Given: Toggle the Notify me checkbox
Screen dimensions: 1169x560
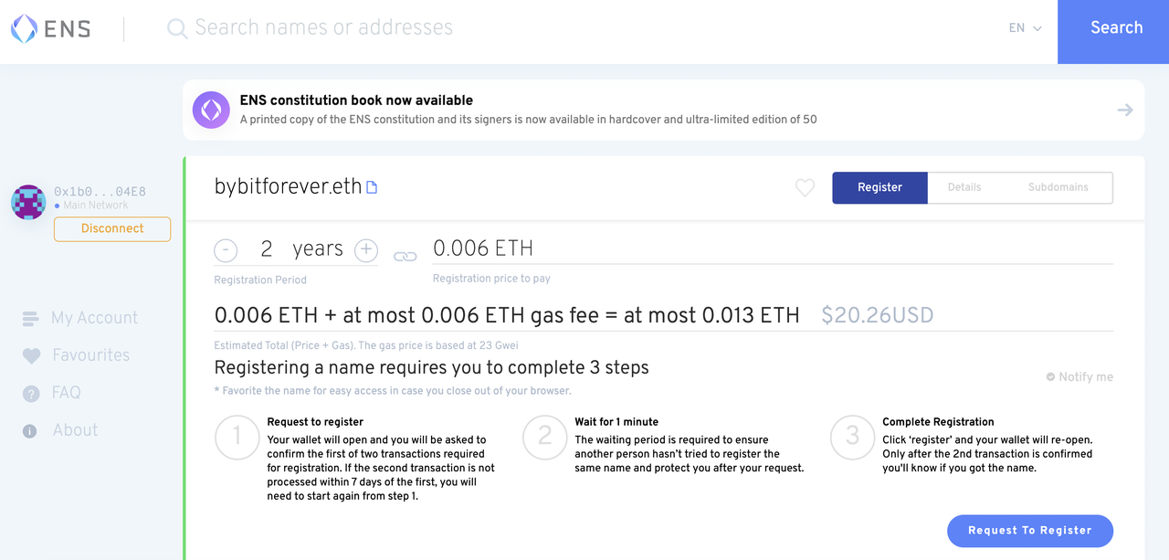Looking at the screenshot, I should click(x=1079, y=376).
